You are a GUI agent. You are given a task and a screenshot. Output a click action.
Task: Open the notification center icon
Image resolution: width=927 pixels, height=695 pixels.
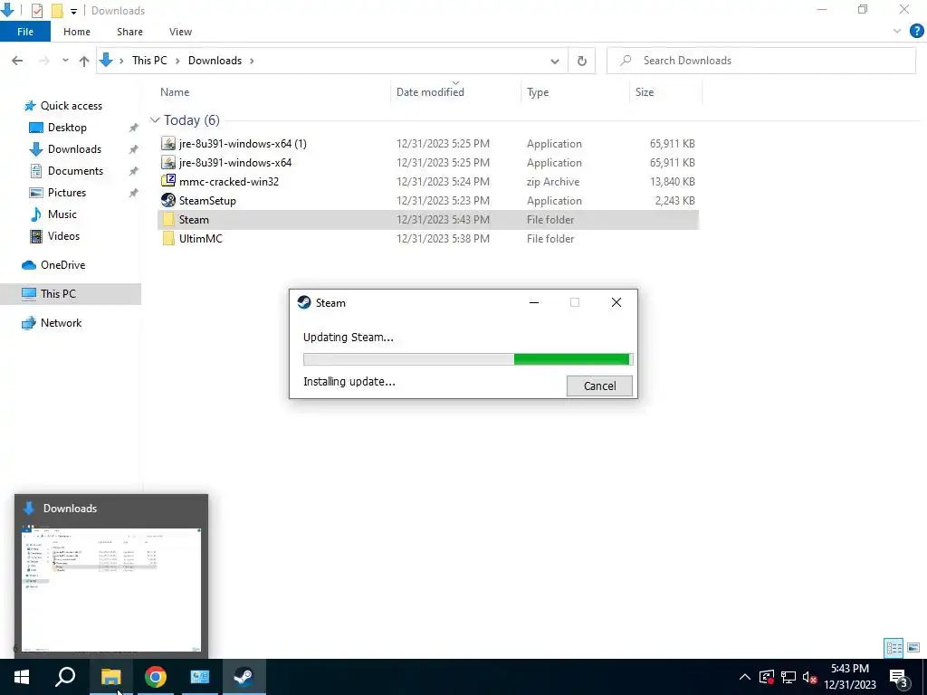[x=899, y=677]
